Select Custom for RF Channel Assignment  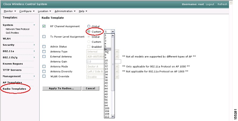tap(89, 32)
